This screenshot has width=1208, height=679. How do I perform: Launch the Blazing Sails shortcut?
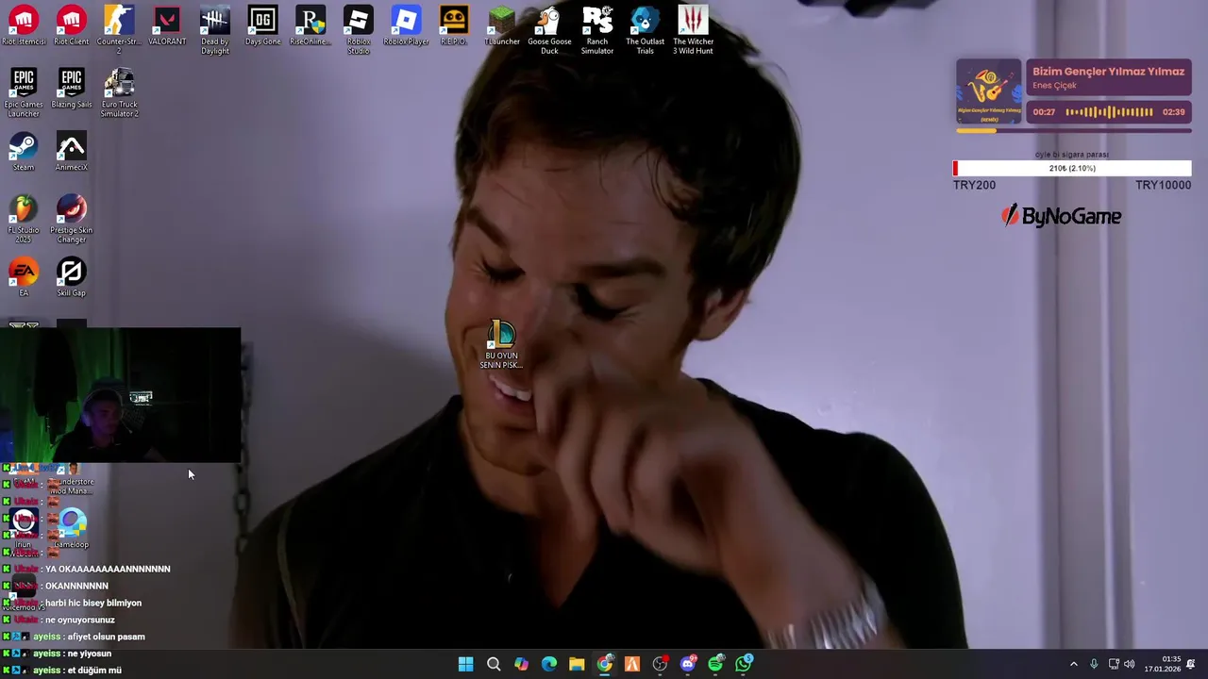pos(71,89)
